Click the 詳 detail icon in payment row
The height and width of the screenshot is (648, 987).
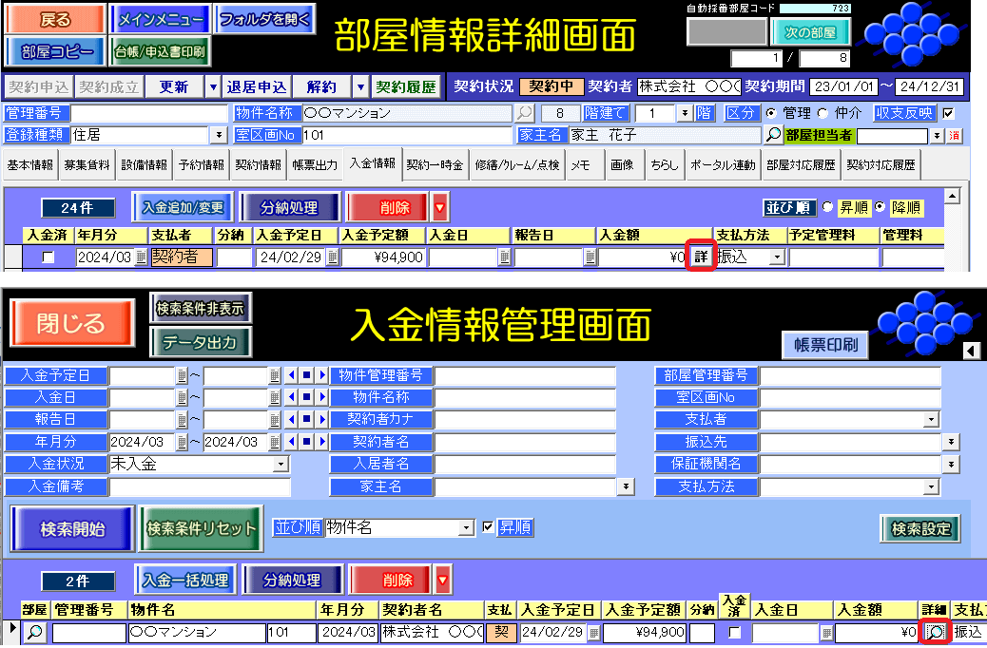[701, 257]
